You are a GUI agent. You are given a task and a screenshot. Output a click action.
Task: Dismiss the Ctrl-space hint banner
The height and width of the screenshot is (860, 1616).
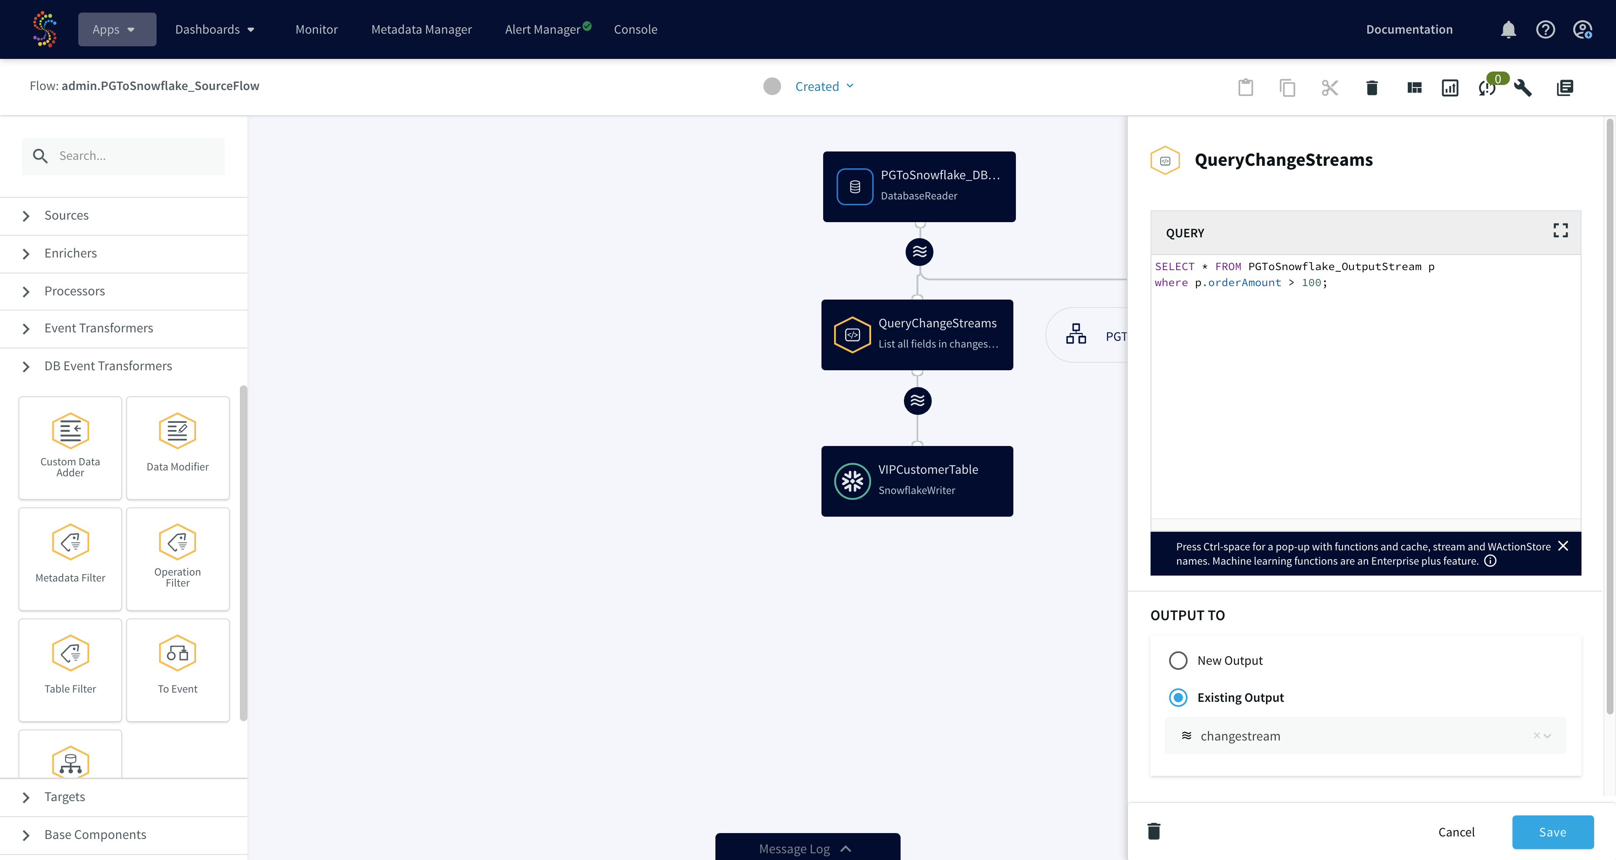pyautogui.click(x=1563, y=546)
